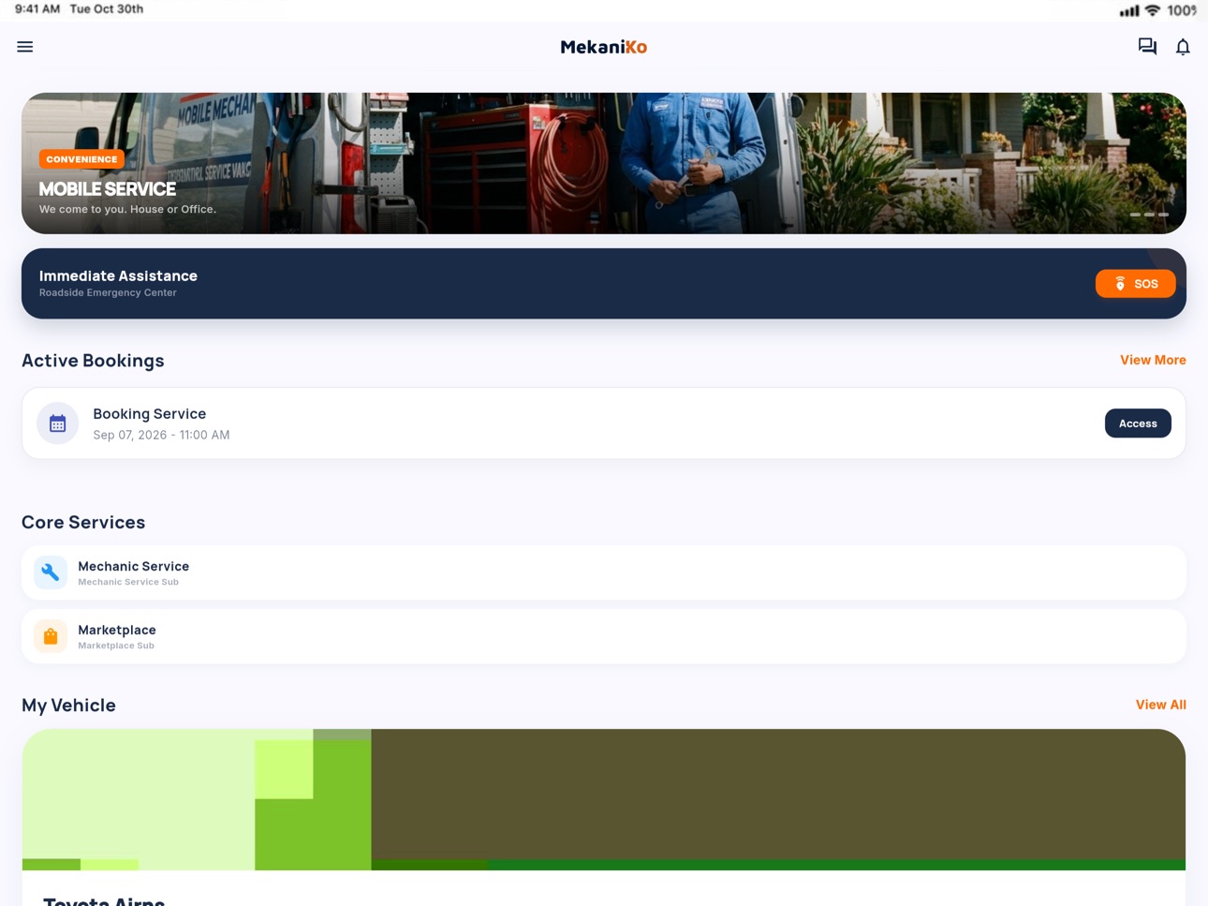Screen dimensions: 1208x906
Task: Tap the Wi-Fi status icon
Action: (1153, 10)
